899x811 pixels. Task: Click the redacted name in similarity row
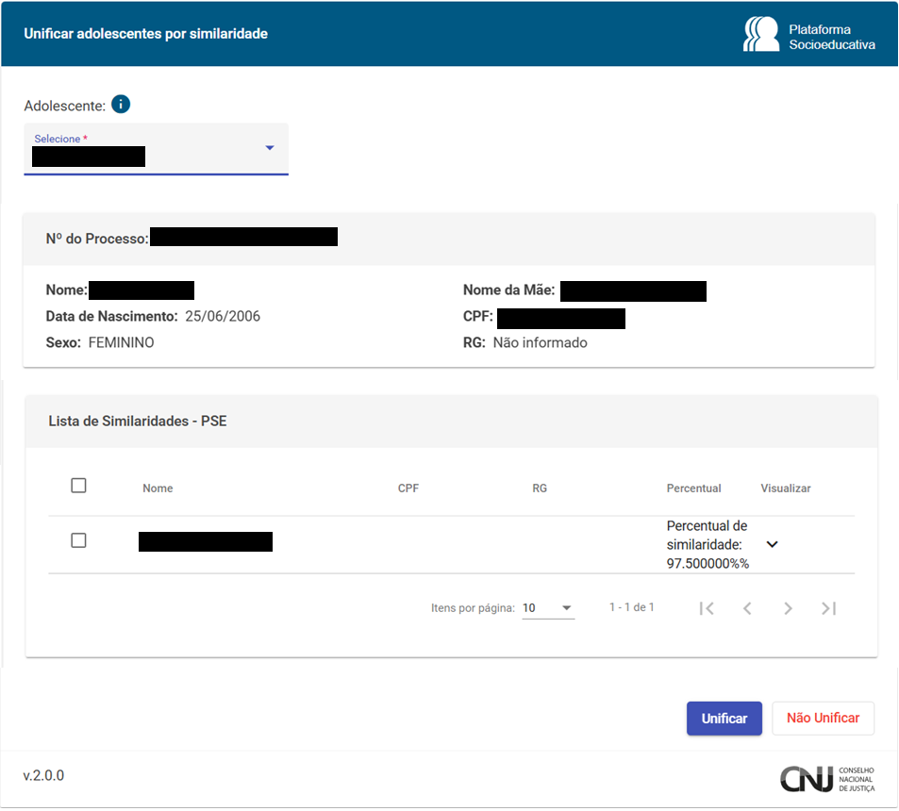pyautogui.click(x=206, y=541)
